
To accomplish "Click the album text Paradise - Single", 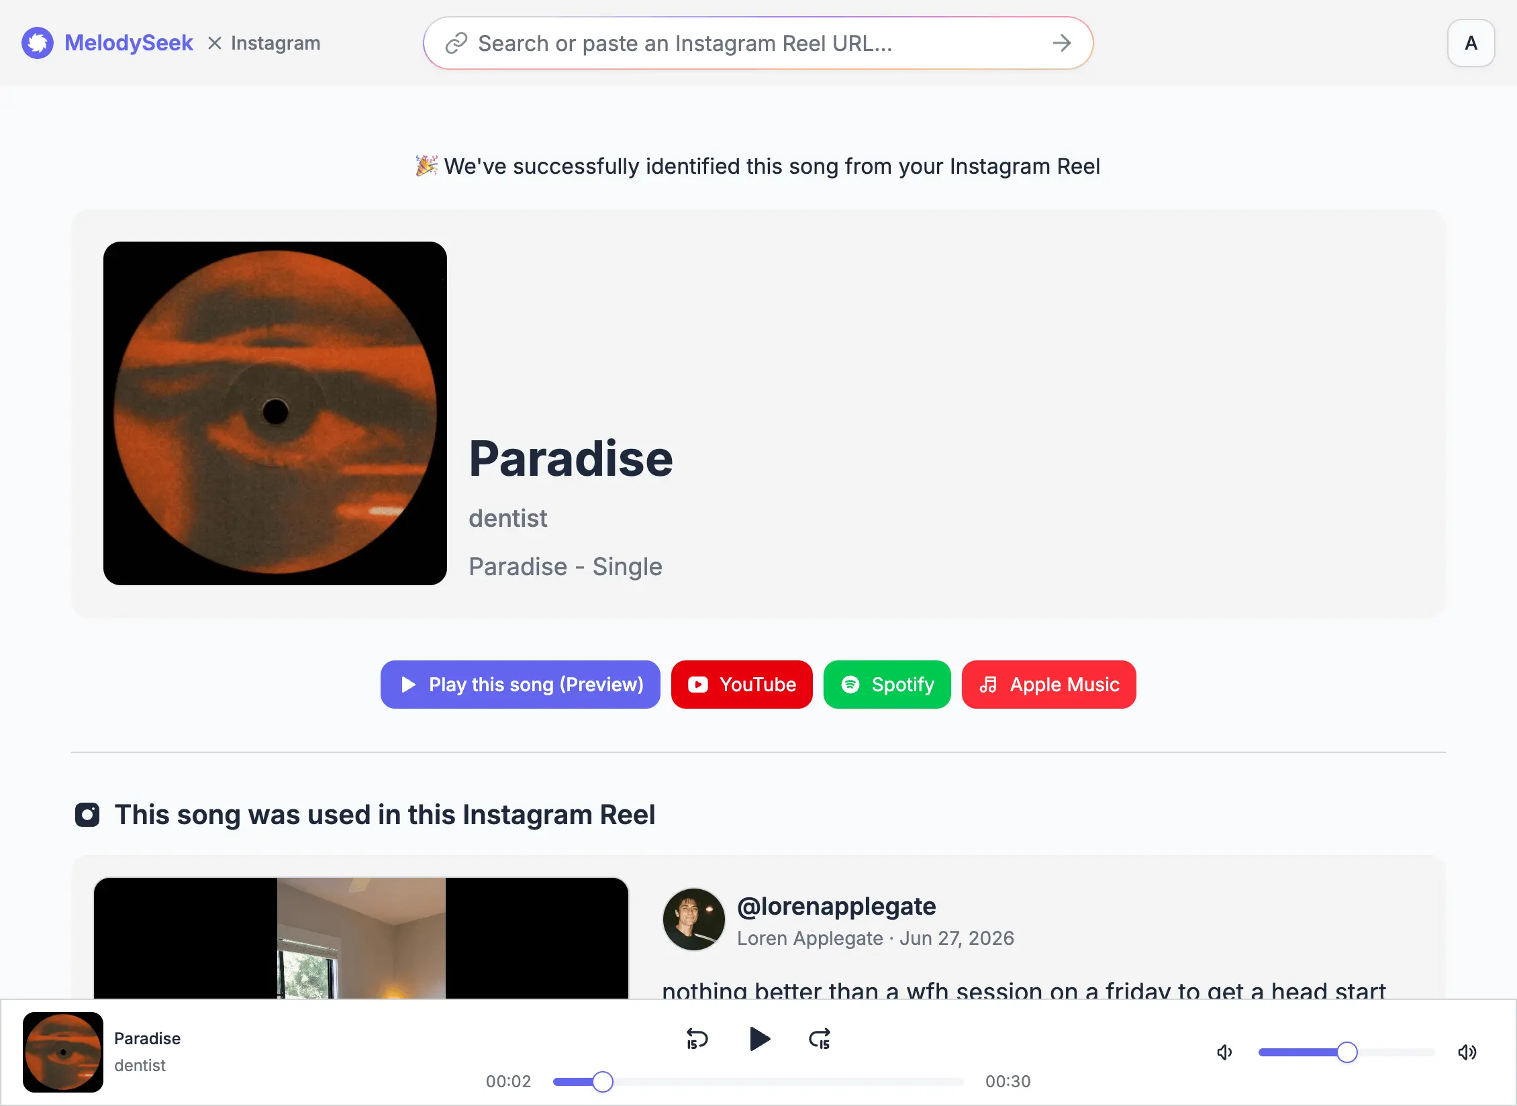I will [x=565, y=566].
